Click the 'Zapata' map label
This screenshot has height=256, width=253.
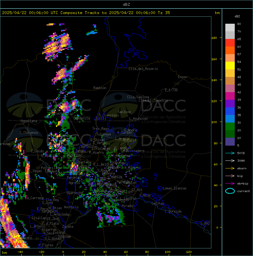tap(68, 227)
